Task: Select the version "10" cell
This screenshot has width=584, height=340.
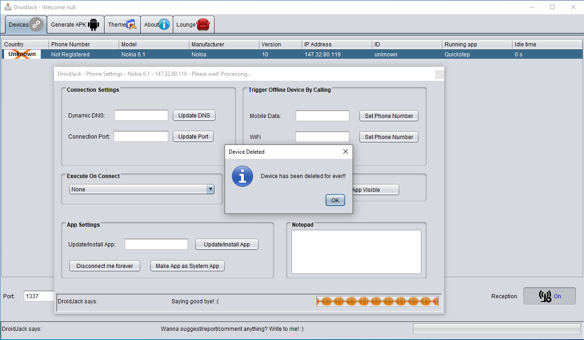Action: pyautogui.click(x=281, y=54)
